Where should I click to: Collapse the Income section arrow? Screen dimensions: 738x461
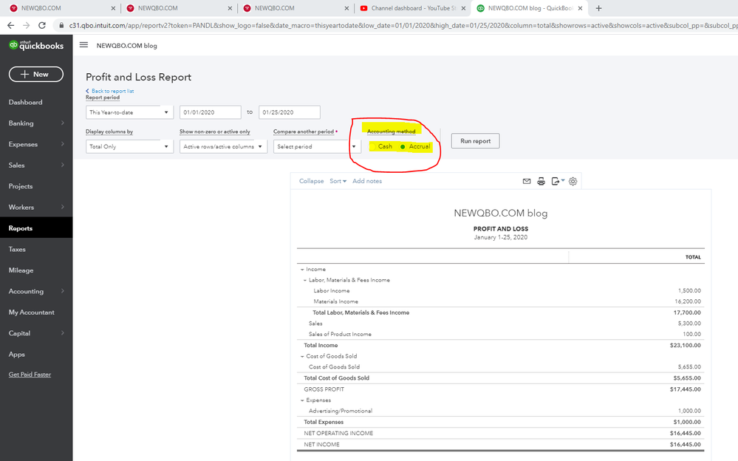(x=302, y=270)
